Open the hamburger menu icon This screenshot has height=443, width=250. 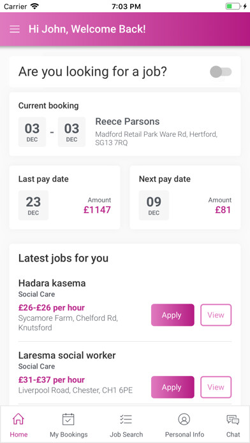(15, 29)
